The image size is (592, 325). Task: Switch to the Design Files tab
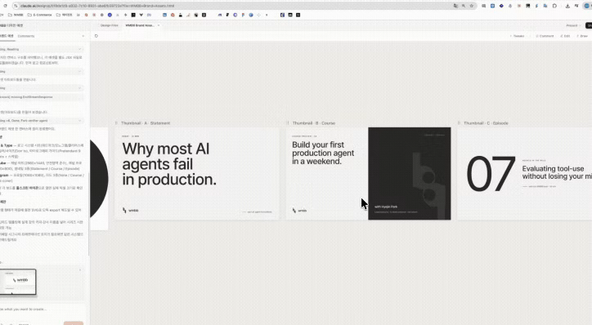(x=109, y=25)
